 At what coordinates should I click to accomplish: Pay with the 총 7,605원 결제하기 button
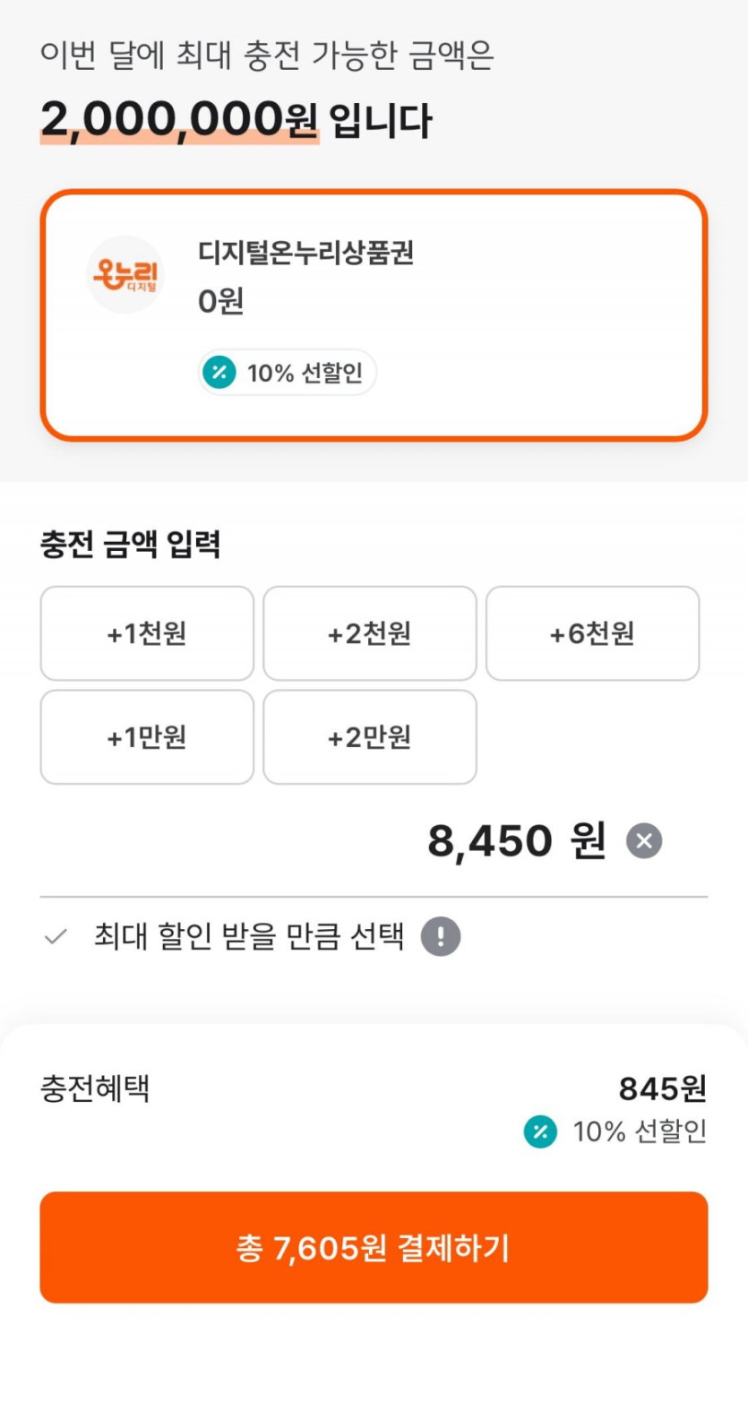[x=374, y=1247]
